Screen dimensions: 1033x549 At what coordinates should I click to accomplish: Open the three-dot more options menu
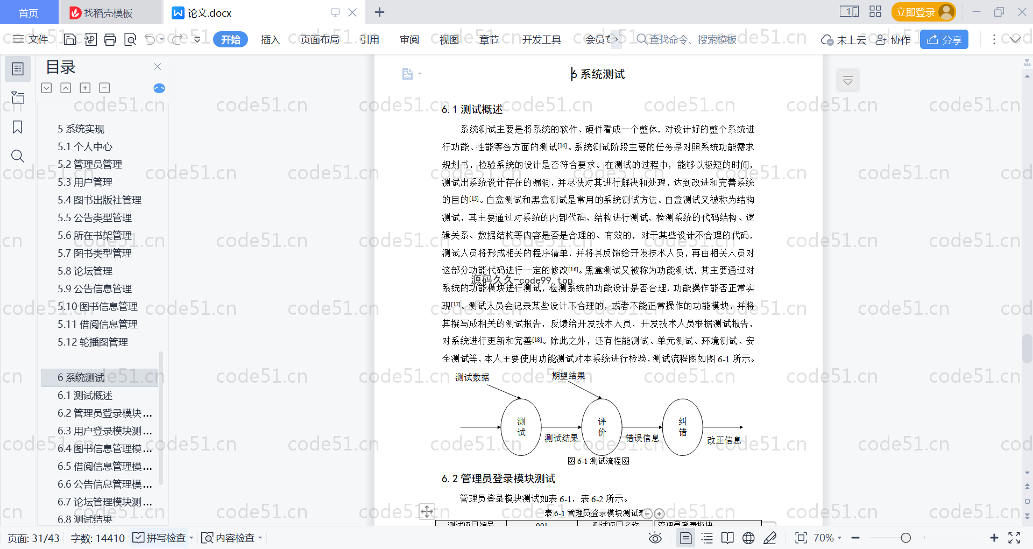coord(994,39)
